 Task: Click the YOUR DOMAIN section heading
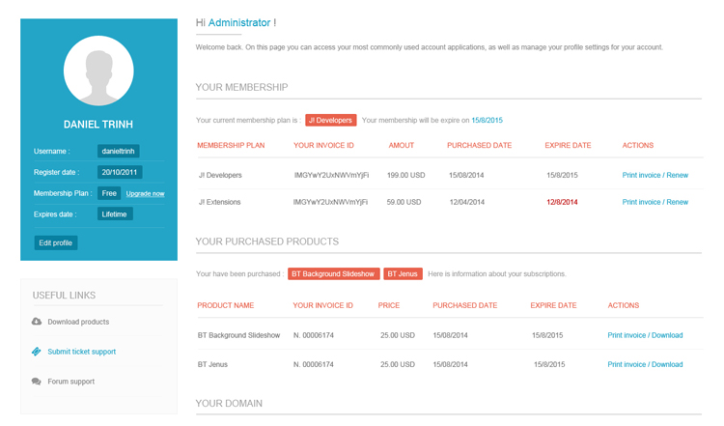pos(229,404)
